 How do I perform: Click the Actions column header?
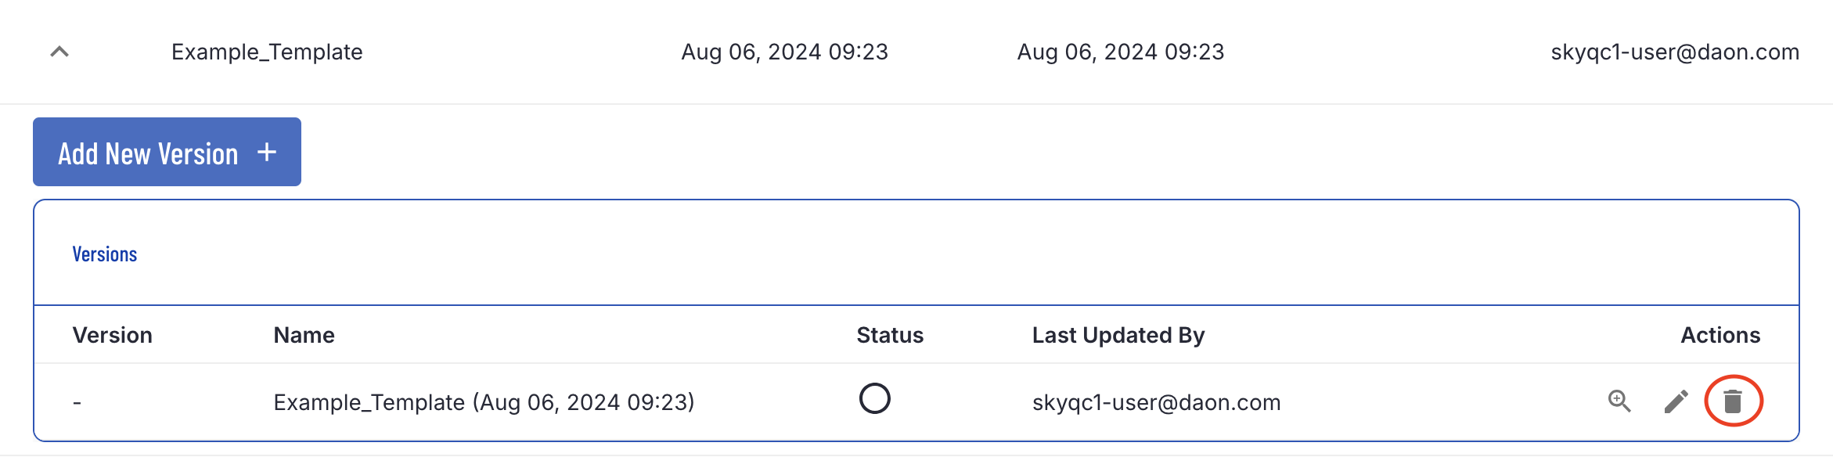pyautogui.click(x=1720, y=335)
